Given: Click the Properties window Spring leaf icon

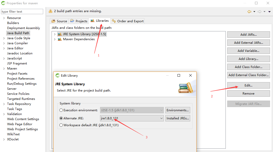Looking at the screenshot, I should 3,3.
